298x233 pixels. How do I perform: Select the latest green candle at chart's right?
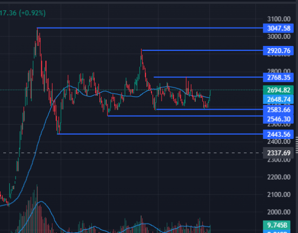[210, 95]
